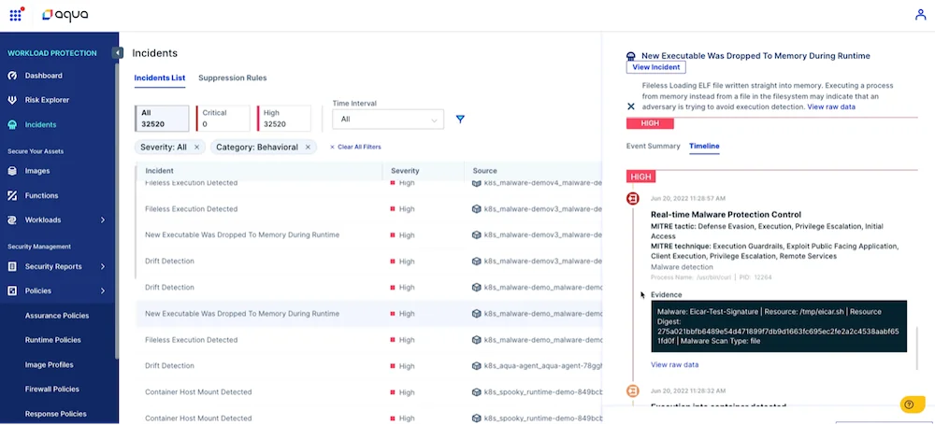This screenshot has height=425, width=935.
Task: Select the High 32520 severity filter
Action: click(x=284, y=119)
